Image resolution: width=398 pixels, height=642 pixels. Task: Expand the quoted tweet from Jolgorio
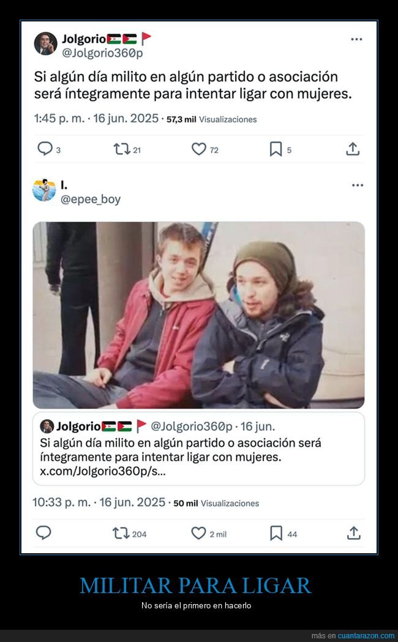coord(199,447)
